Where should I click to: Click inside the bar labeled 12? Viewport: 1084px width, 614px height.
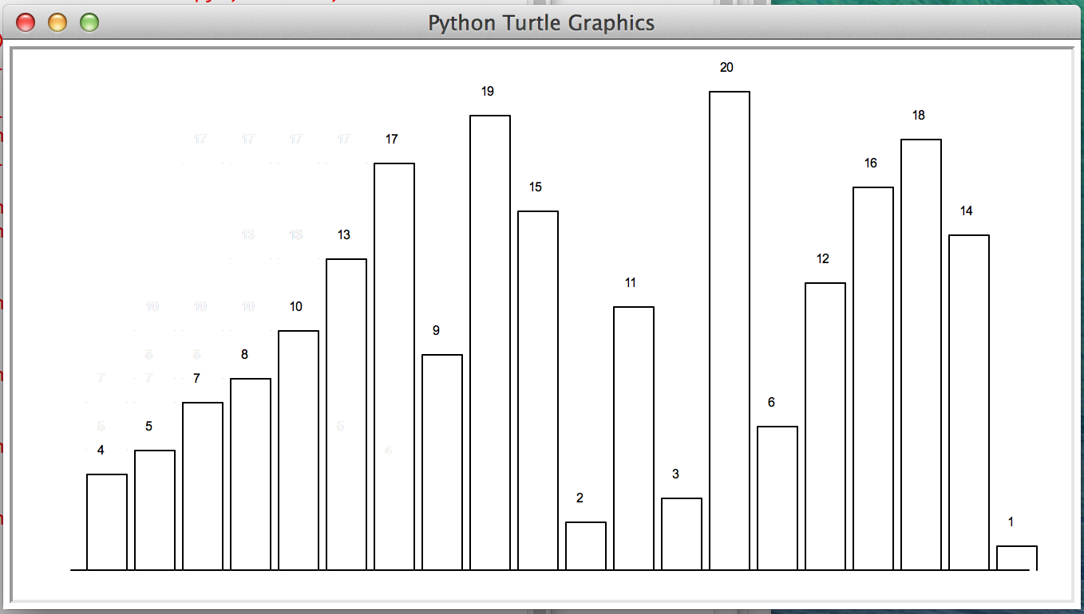(x=825, y=427)
